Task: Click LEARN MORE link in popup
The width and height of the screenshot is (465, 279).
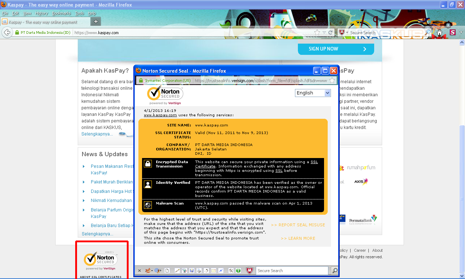Action: (x=298, y=238)
